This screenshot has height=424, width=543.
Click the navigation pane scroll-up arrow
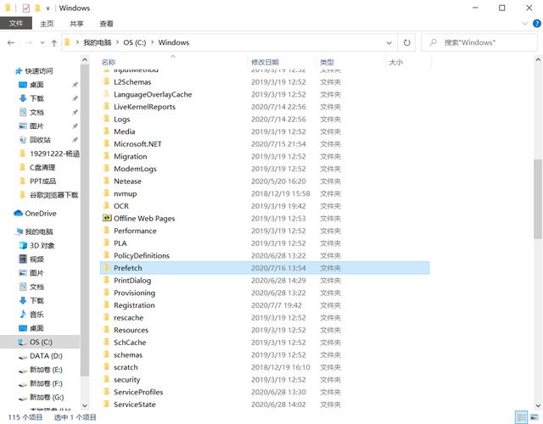85,60
